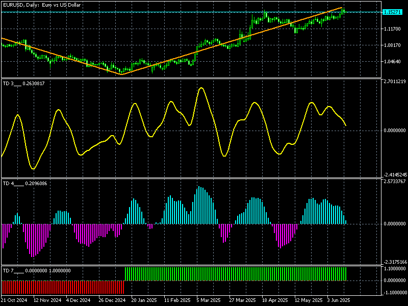Click the 1.15271 current price label
This screenshot has width=408, height=306.
(392, 12)
